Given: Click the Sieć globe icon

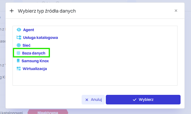Looking at the screenshot, I should [19, 45].
